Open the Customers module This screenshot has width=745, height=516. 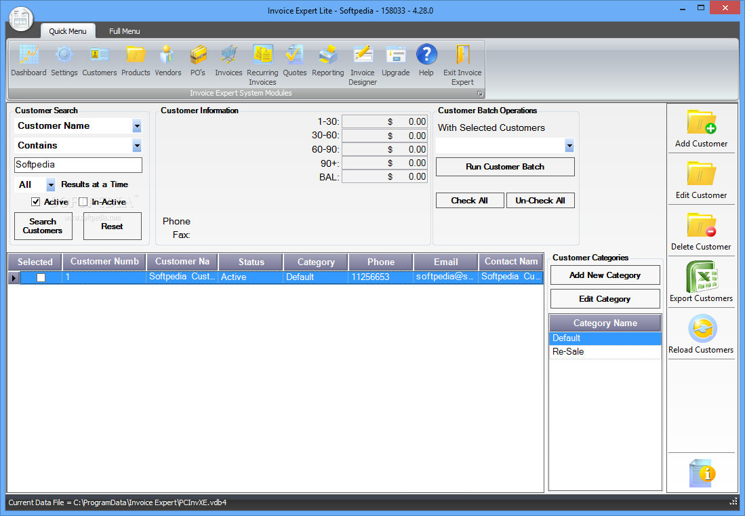pos(99,60)
